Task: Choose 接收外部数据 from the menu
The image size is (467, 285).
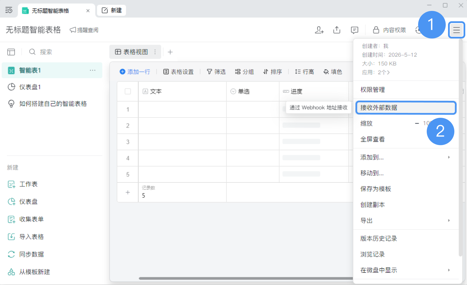Action: coord(406,108)
